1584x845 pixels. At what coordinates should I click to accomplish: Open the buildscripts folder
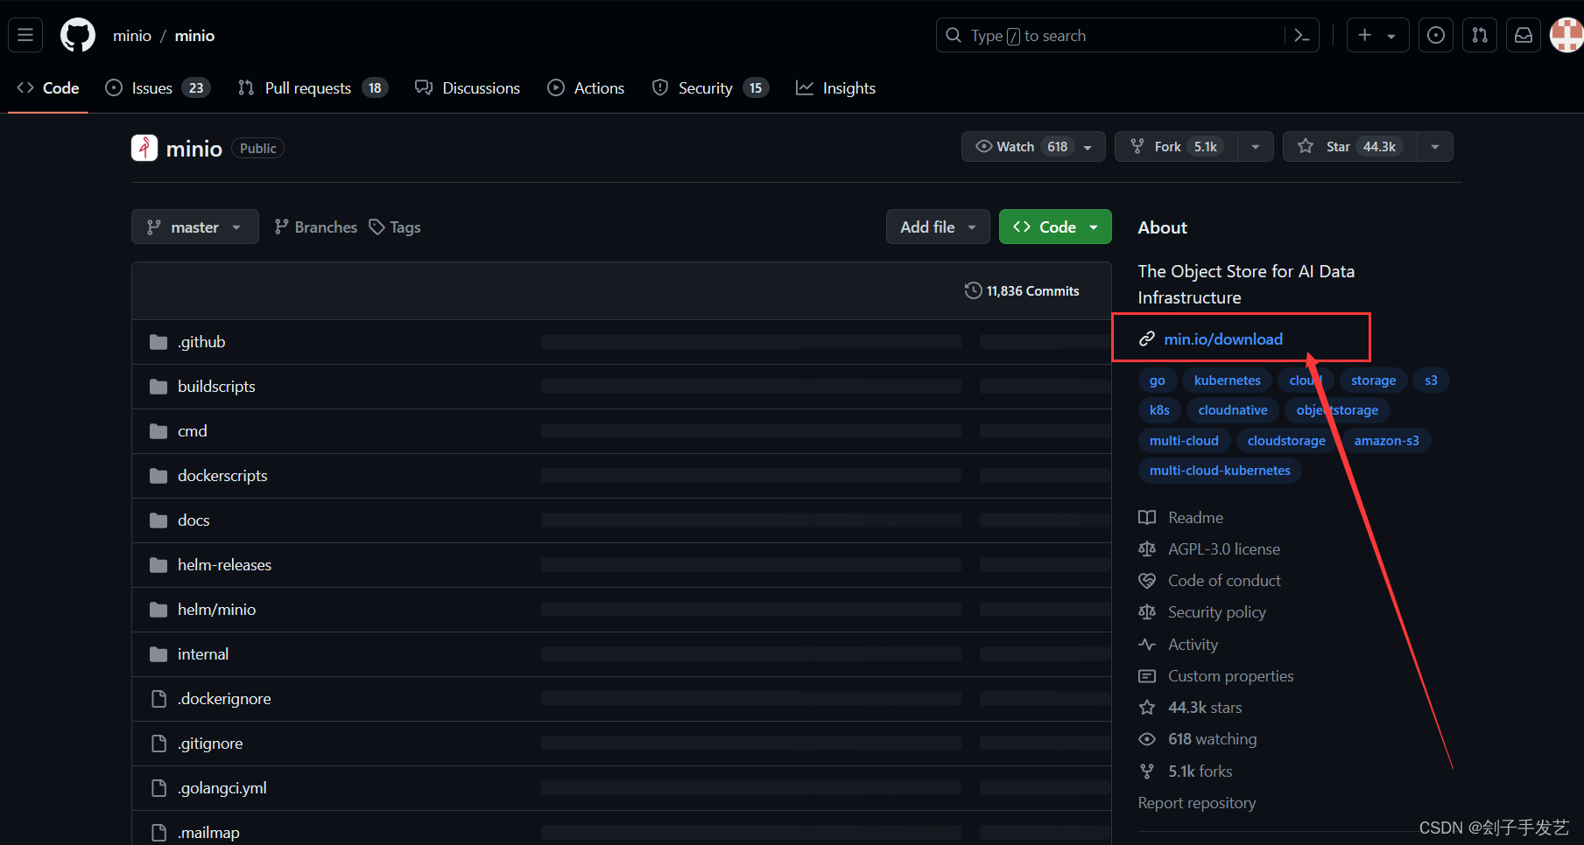coord(216,386)
